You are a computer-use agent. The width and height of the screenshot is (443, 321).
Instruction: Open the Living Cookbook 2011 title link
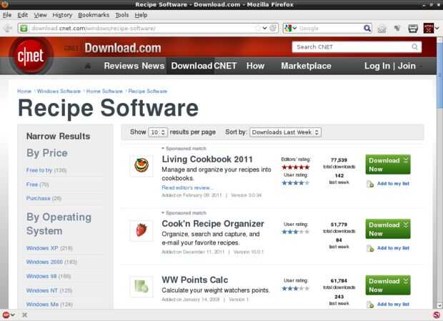tap(207, 159)
